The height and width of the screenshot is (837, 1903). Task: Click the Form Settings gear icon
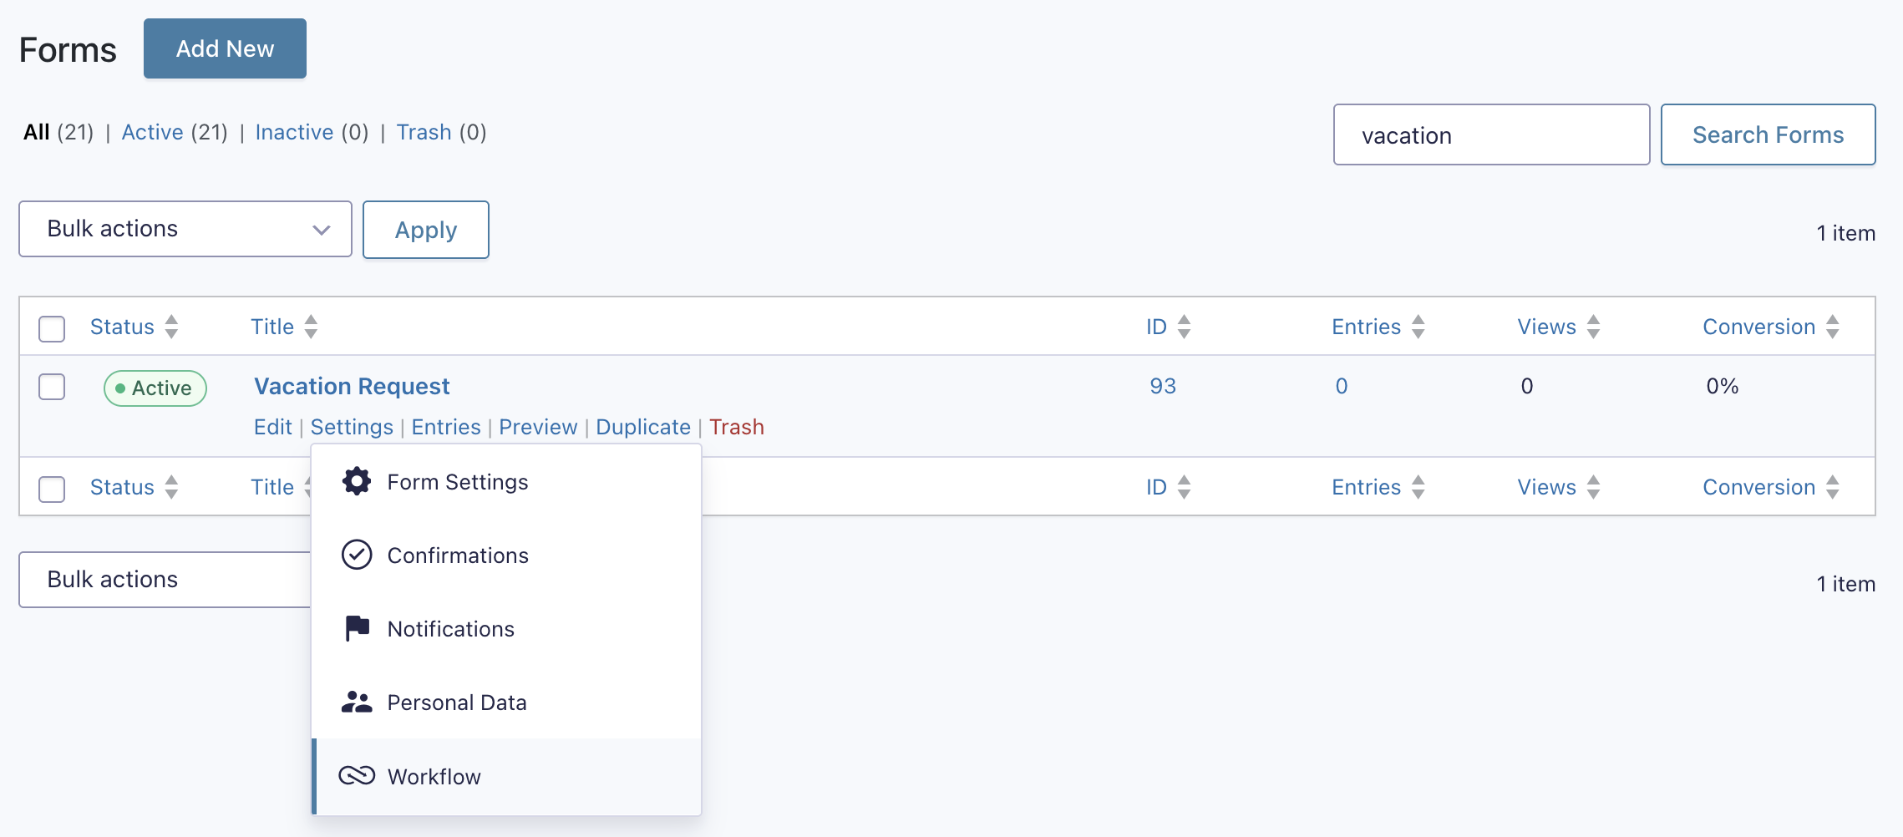[357, 482]
